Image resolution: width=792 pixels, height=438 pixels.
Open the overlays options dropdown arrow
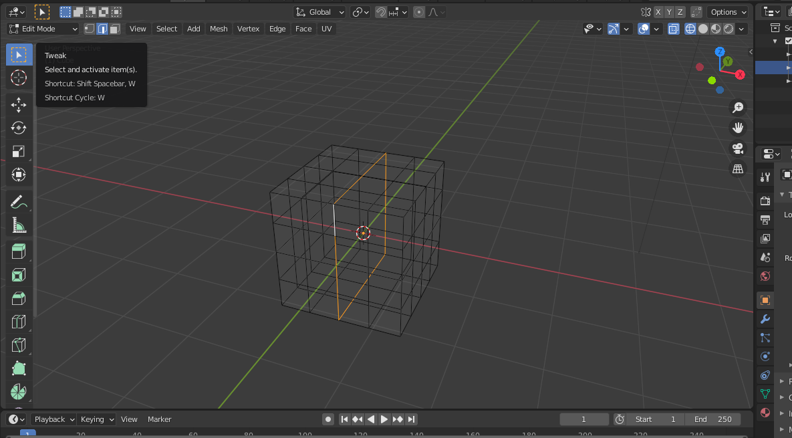click(656, 29)
